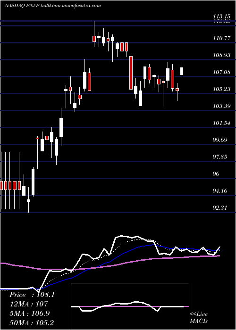Click the 99.69 price axis label
236x330 pixels.
pyautogui.click(x=220, y=140)
